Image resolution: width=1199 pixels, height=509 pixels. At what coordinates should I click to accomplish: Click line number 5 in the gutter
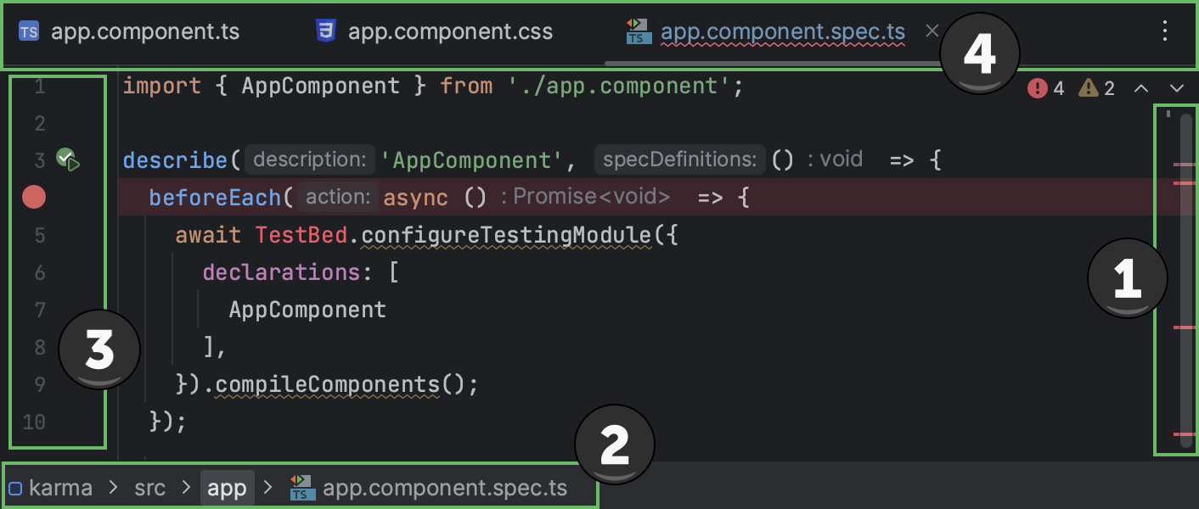(x=40, y=234)
